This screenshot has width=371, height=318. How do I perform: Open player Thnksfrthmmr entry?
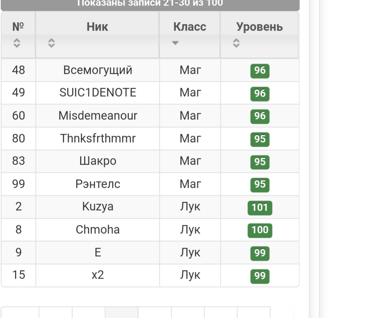click(98, 138)
